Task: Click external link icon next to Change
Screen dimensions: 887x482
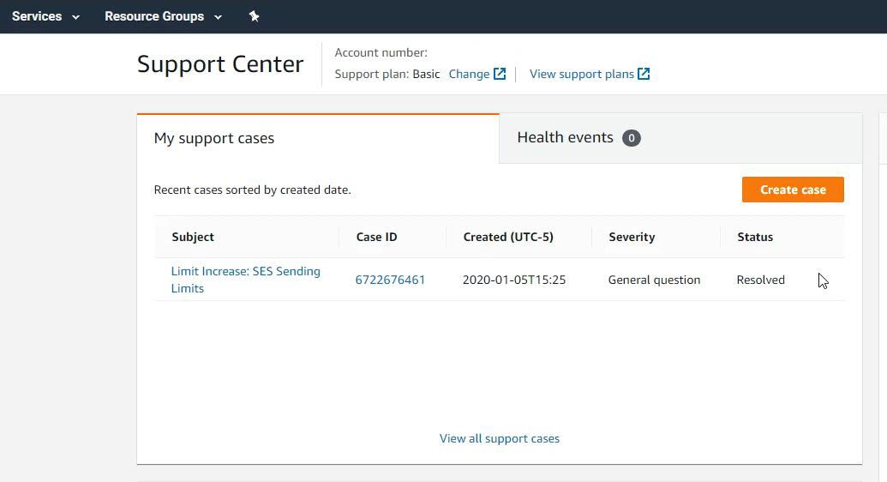Action: [500, 75]
